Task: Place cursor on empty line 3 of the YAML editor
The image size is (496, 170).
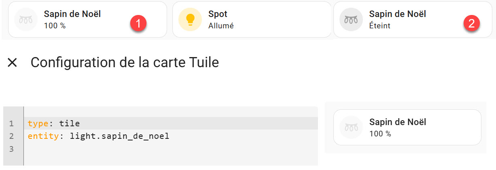Action: (x=171, y=149)
